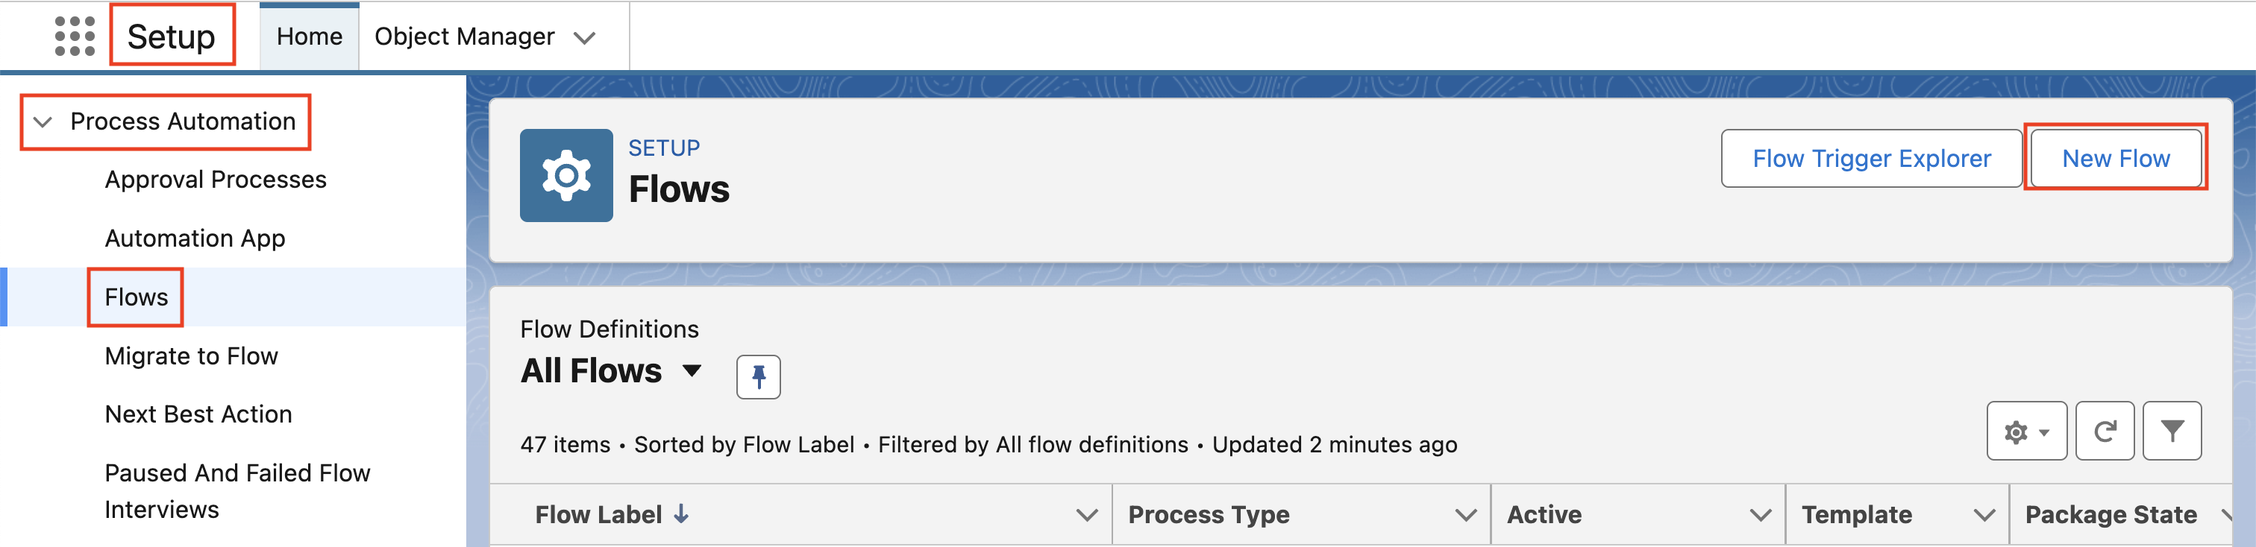Pin the All Flows list view
Screen dimensions: 2256x547
click(759, 377)
